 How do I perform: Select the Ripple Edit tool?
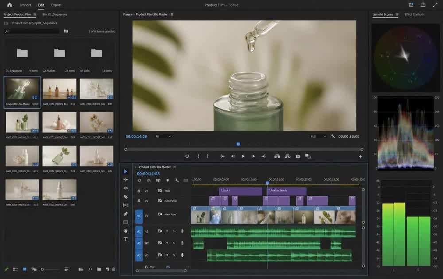pyautogui.click(x=126, y=188)
